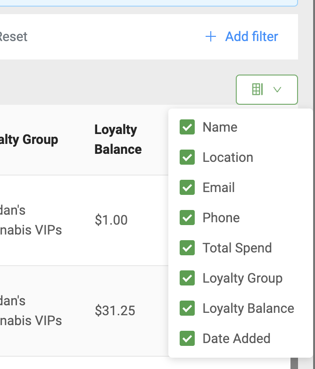Hide the Phone column via checkbox

pos(187,218)
